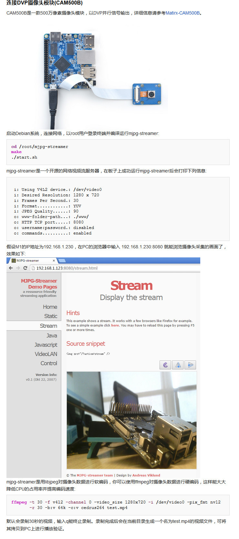Image resolution: width=239 pixels, height=539 pixels.
Task: Click the address bar showing 192.168.1.123:8080
Action: [x=115, y=268]
